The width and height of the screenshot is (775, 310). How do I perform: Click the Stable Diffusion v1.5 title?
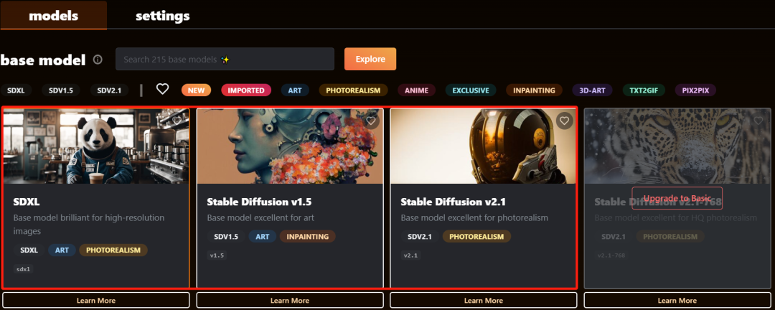[259, 202]
